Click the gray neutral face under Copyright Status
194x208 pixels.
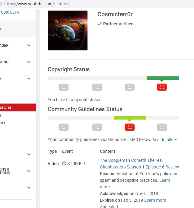pos(129,87)
